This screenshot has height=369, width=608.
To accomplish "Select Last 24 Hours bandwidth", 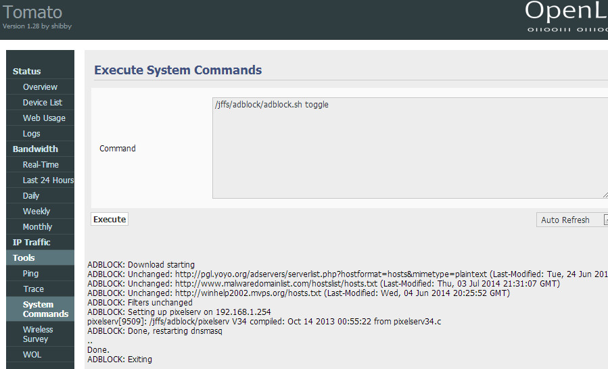I will 48,180.
